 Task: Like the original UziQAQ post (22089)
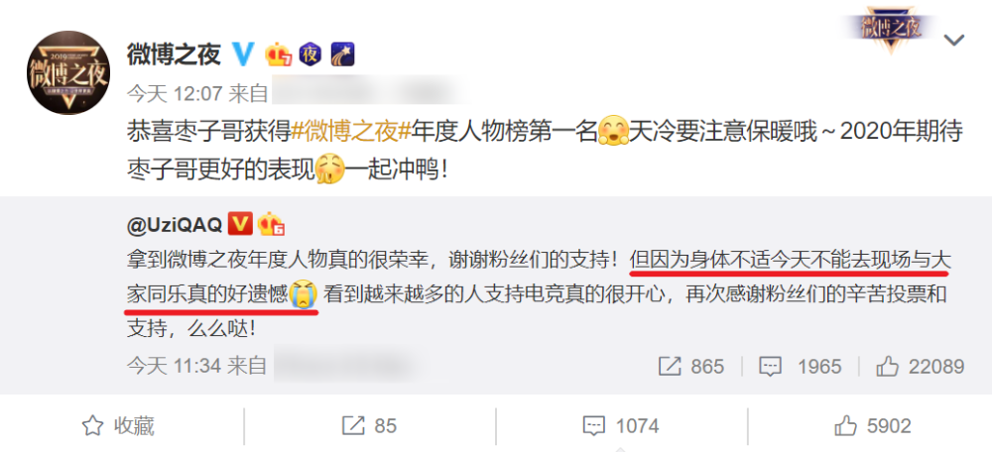[920, 366]
